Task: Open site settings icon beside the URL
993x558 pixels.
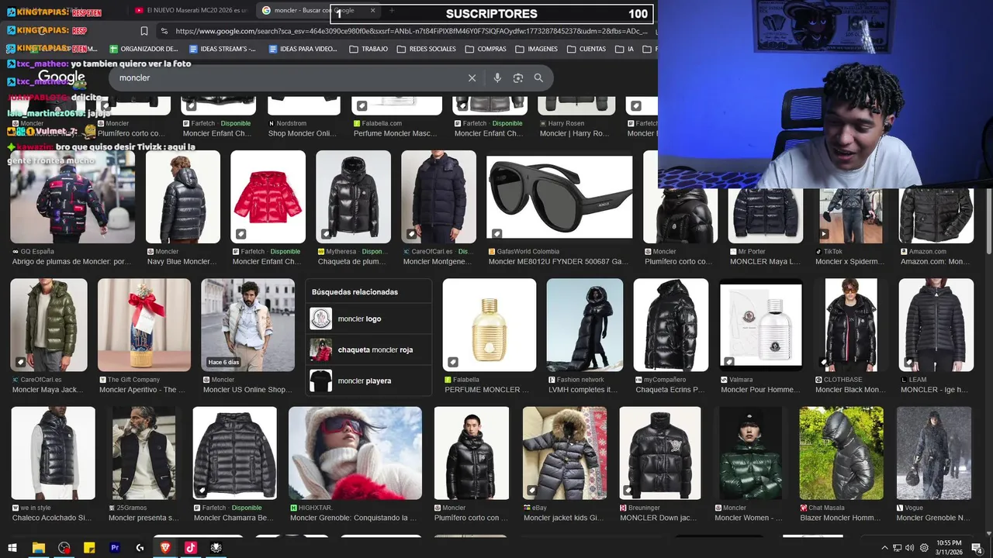Action: pyautogui.click(x=164, y=31)
